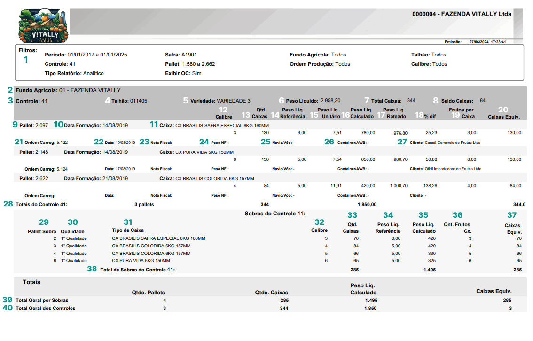
Task: Click 'Ordem Carreg: 5.124' text
Action: tap(46, 169)
